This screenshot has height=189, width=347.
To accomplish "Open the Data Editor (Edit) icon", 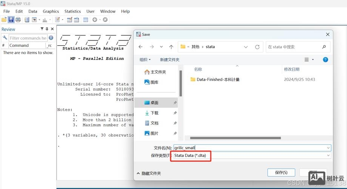I will pos(69,20).
